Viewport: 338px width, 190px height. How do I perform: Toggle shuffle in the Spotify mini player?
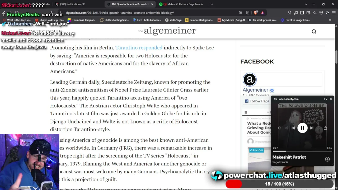(286, 128)
